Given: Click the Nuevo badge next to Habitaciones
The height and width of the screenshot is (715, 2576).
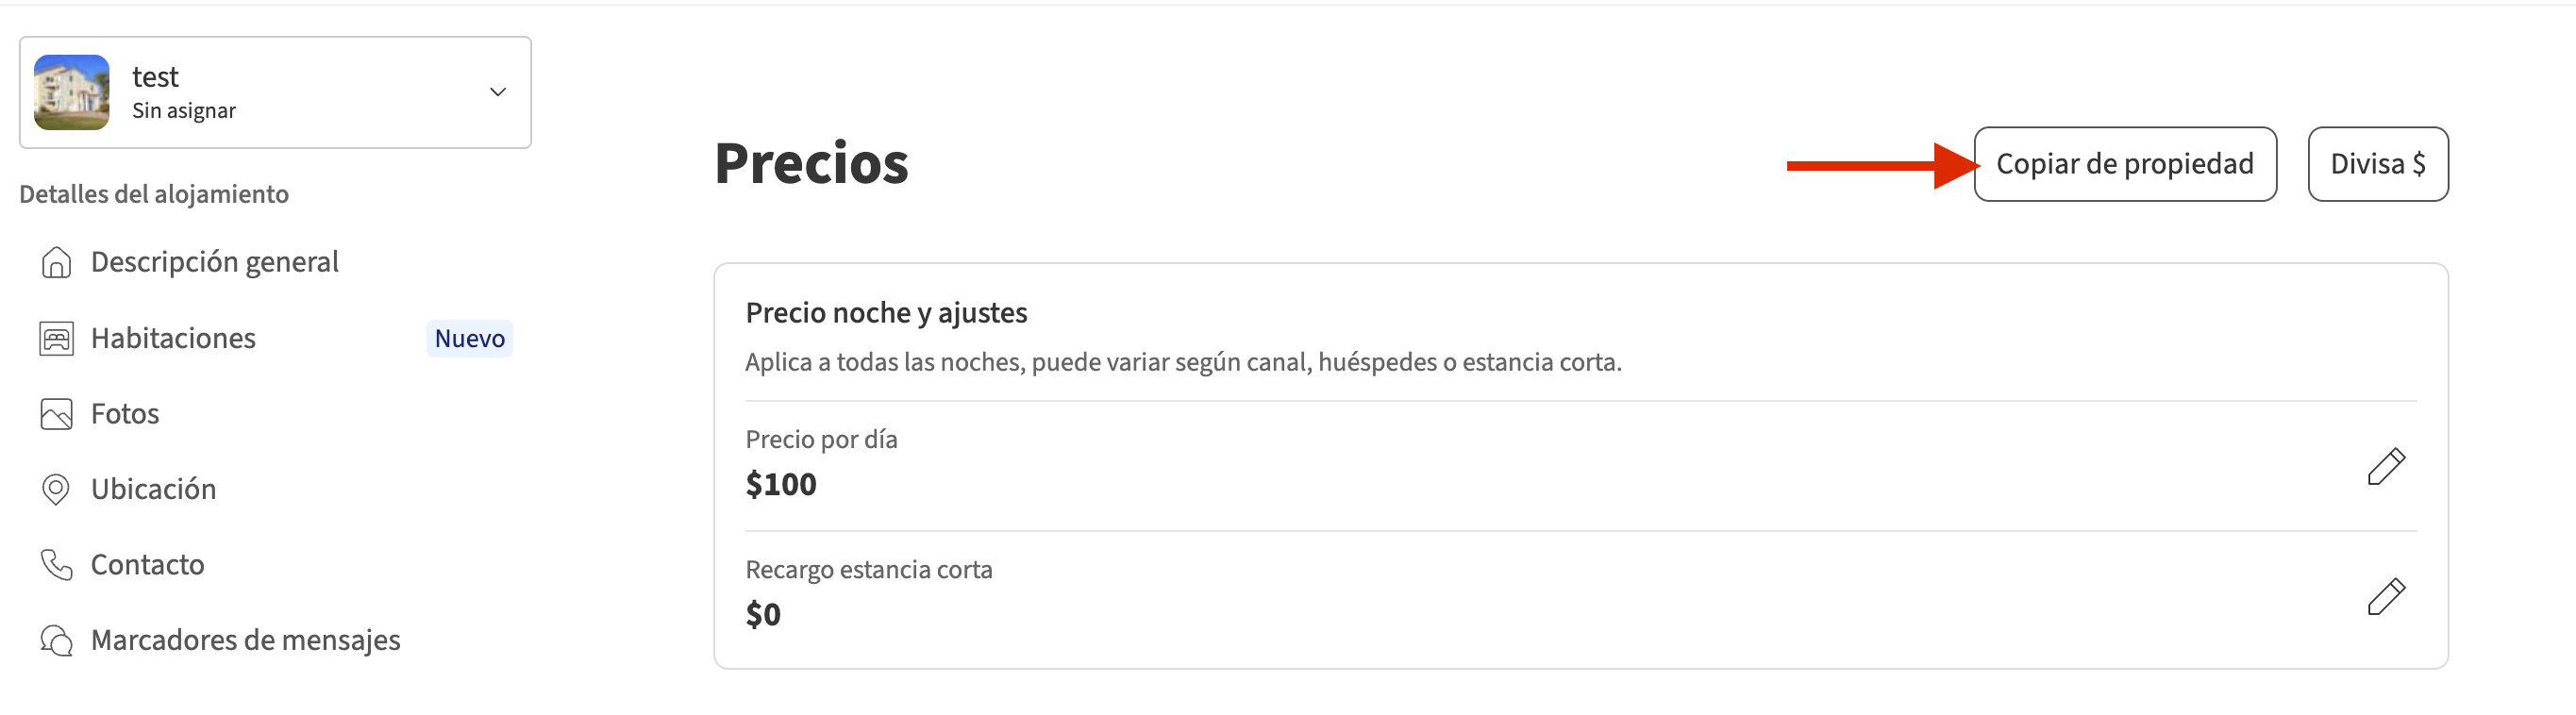Looking at the screenshot, I should click(x=469, y=339).
